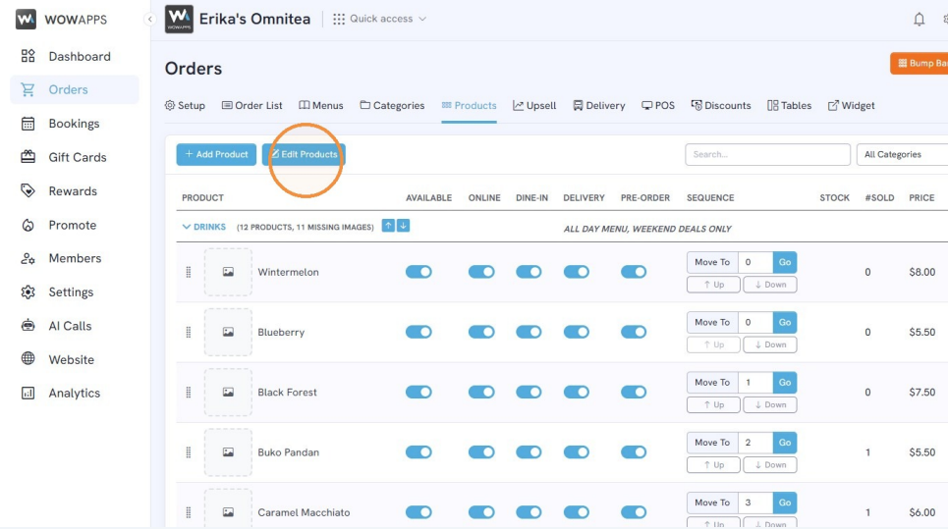Click the product Search field
Image resolution: width=948 pixels, height=529 pixels.
[767, 155]
